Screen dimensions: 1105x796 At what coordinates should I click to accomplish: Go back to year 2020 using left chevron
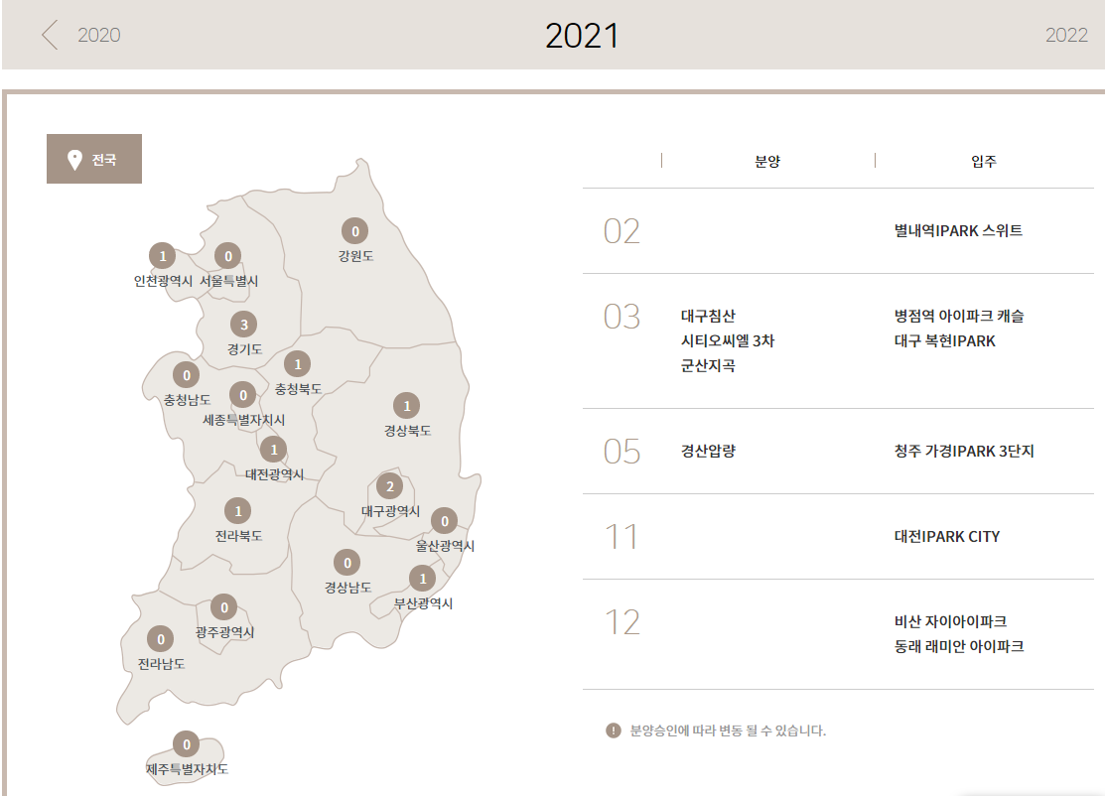pos(50,35)
